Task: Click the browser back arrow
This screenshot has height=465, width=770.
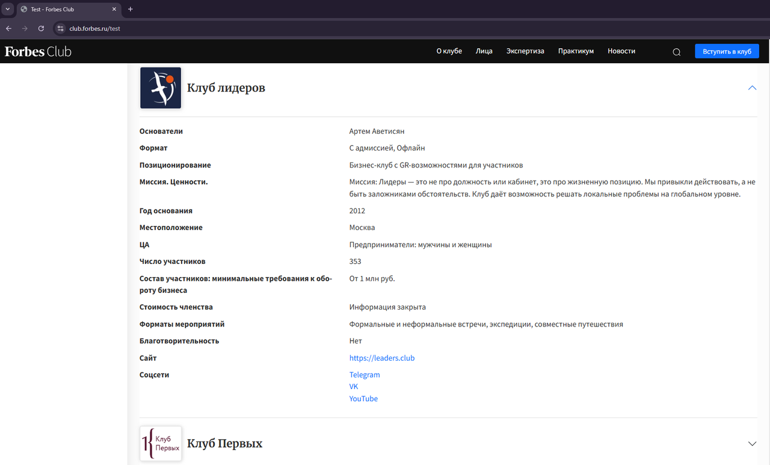Action: [8, 28]
